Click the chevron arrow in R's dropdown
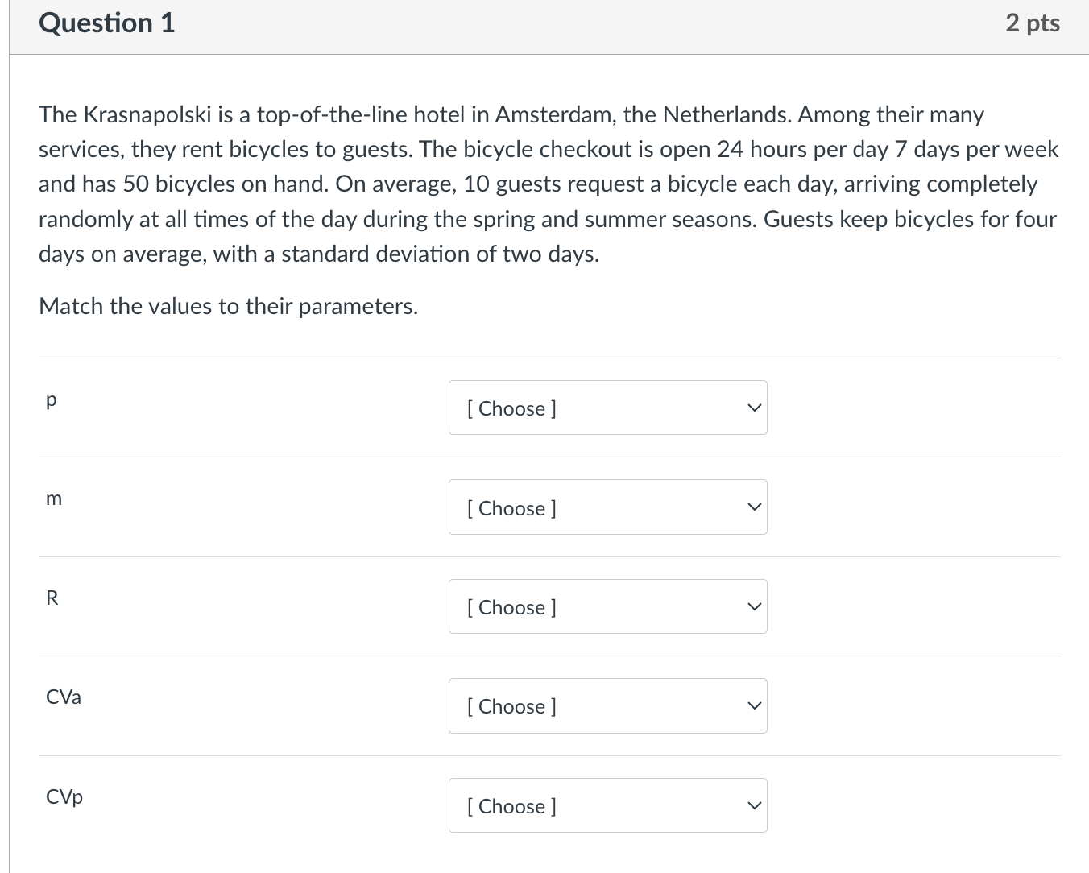 click(x=753, y=606)
